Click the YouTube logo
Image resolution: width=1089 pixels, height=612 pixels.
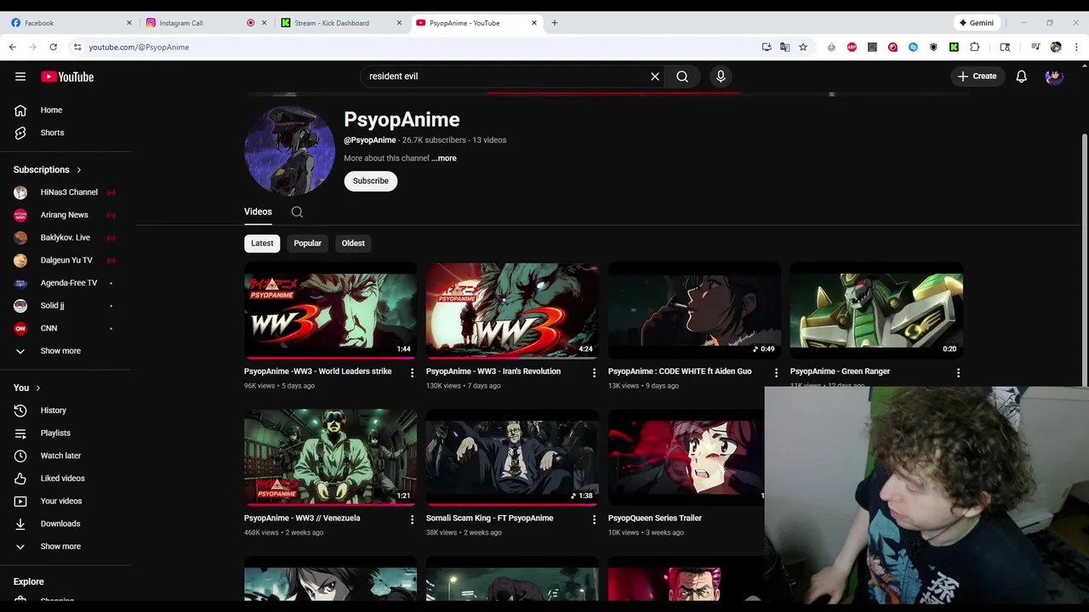(67, 76)
